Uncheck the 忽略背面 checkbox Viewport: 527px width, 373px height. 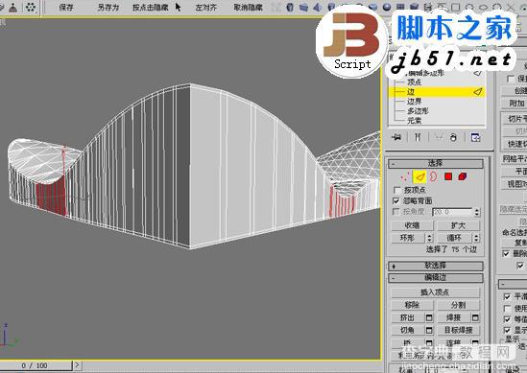397,200
